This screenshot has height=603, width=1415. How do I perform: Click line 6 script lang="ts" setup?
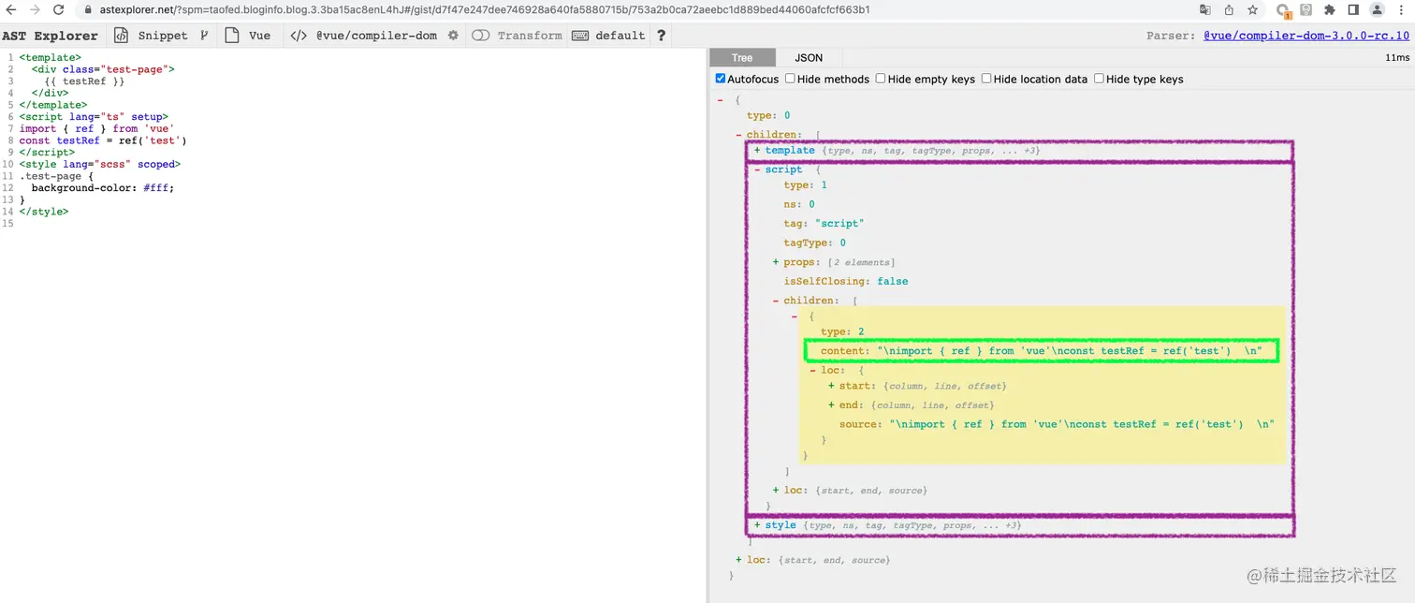coord(94,117)
